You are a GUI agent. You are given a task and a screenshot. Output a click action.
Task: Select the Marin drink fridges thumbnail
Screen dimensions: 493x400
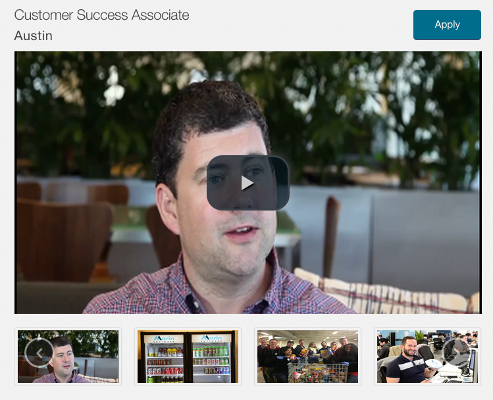pos(188,357)
